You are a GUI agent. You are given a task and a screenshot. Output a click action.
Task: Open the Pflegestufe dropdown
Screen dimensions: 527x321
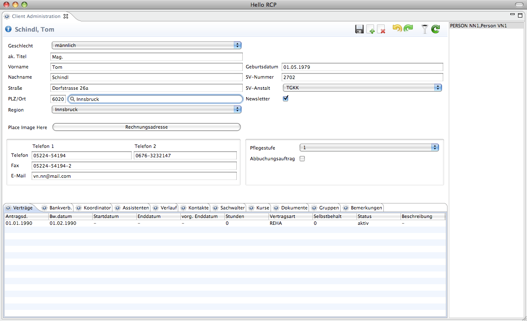tap(369, 147)
